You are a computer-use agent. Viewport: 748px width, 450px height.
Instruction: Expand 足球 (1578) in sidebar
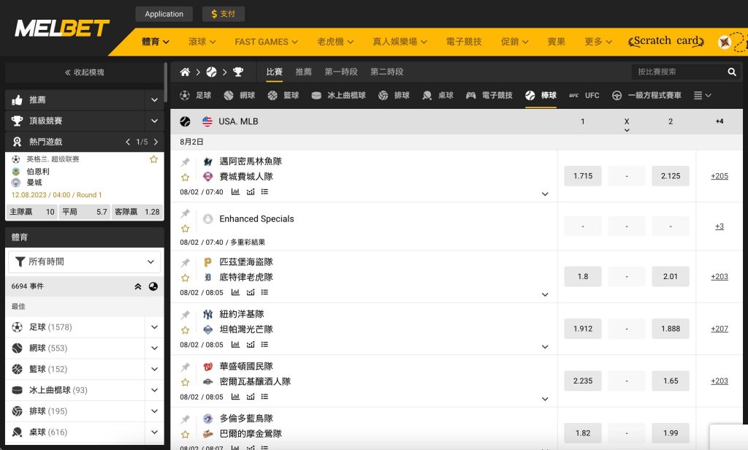pyautogui.click(x=155, y=327)
